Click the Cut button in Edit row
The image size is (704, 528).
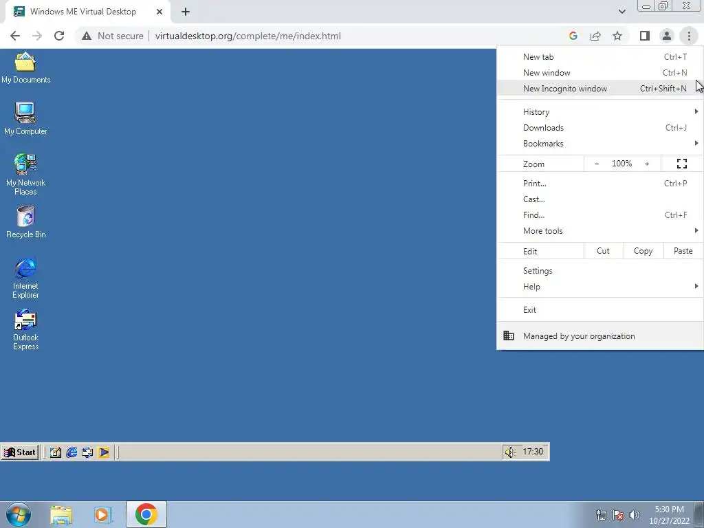pyautogui.click(x=604, y=251)
